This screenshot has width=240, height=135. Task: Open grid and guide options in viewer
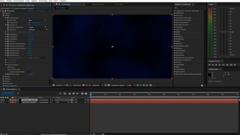coord(67,85)
